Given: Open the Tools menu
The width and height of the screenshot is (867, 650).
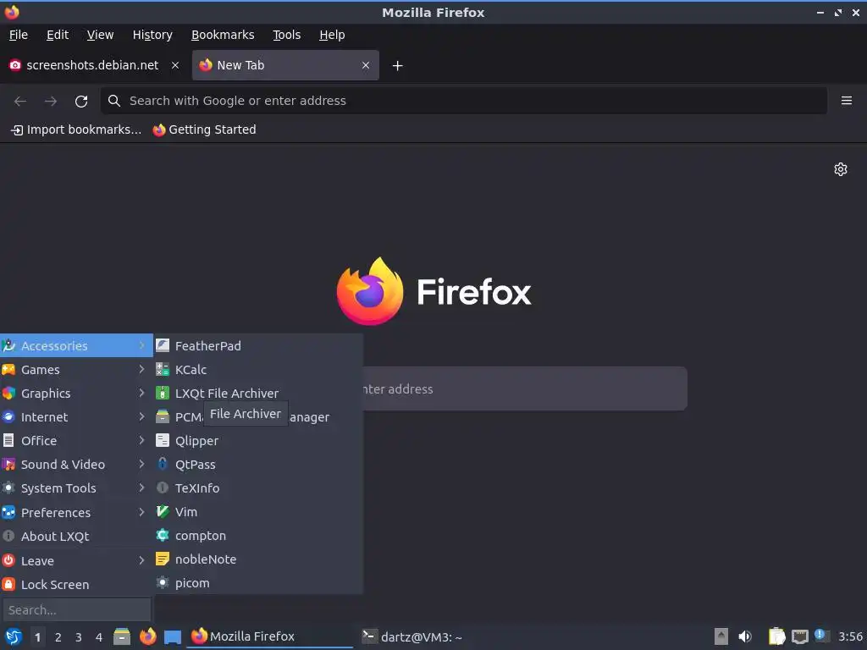Looking at the screenshot, I should point(286,35).
